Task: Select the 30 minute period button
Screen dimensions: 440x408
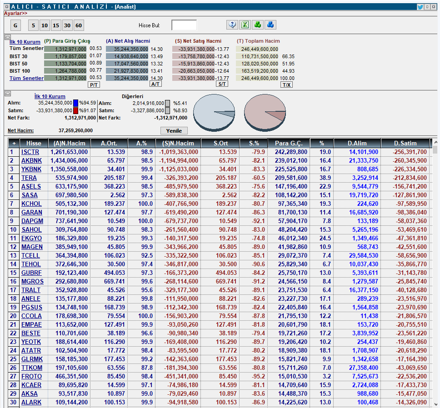Action: pyautogui.click(x=67, y=25)
